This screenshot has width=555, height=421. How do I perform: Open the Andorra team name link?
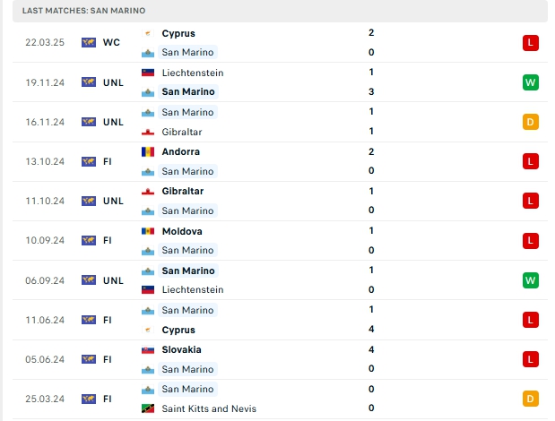pos(180,151)
